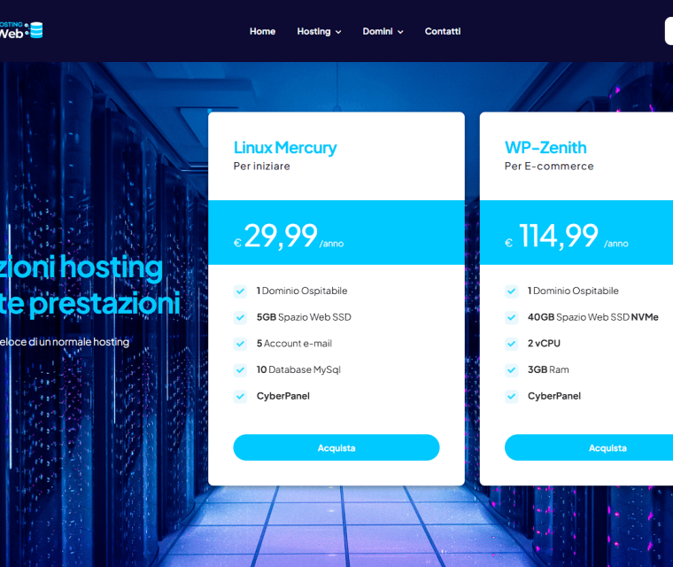Go to the Home page
Viewport: 673px width, 567px height.
coord(262,31)
